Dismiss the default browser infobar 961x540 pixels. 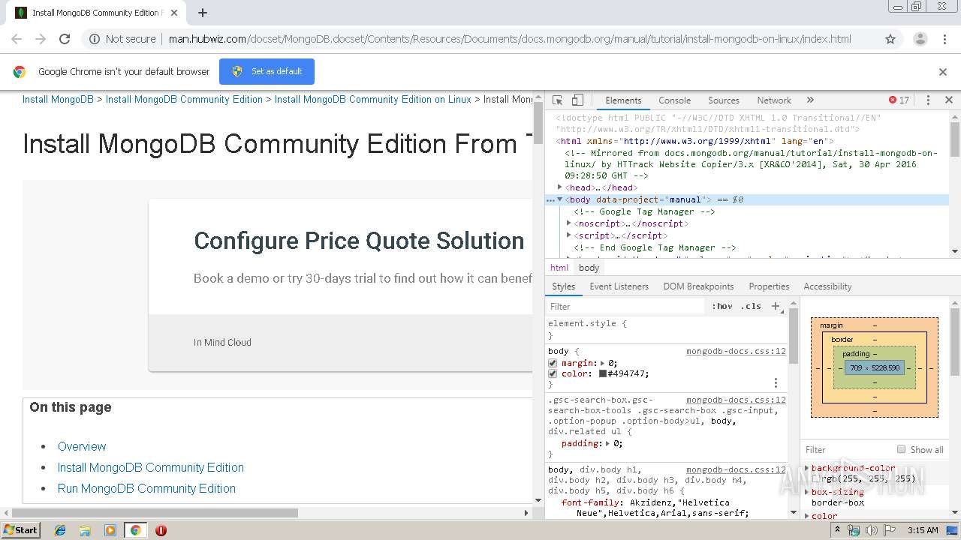[943, 72]
